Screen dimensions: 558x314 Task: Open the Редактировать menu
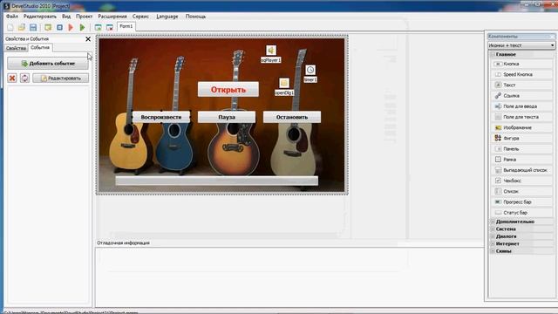tap(40, 17)
